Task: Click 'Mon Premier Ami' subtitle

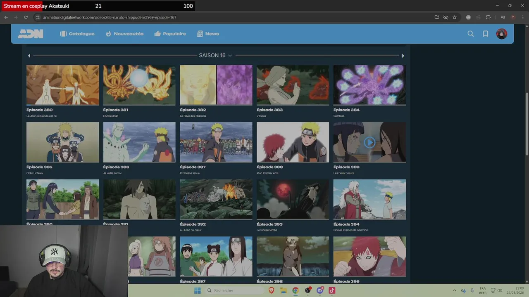Action: tap(267, 173)
